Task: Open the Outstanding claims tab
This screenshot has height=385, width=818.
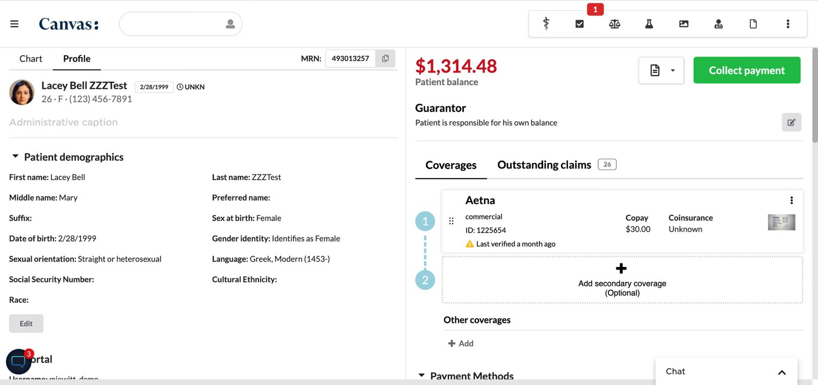Action: click(x=544, y=165)
